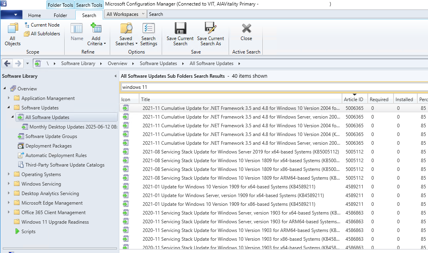Screen dimensions: 428x253
Task: Select 2021-01 Update for Windows Server version 1909 row
Action: point(274,195)
